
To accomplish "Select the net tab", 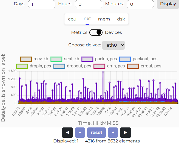I will coord(87,19).
